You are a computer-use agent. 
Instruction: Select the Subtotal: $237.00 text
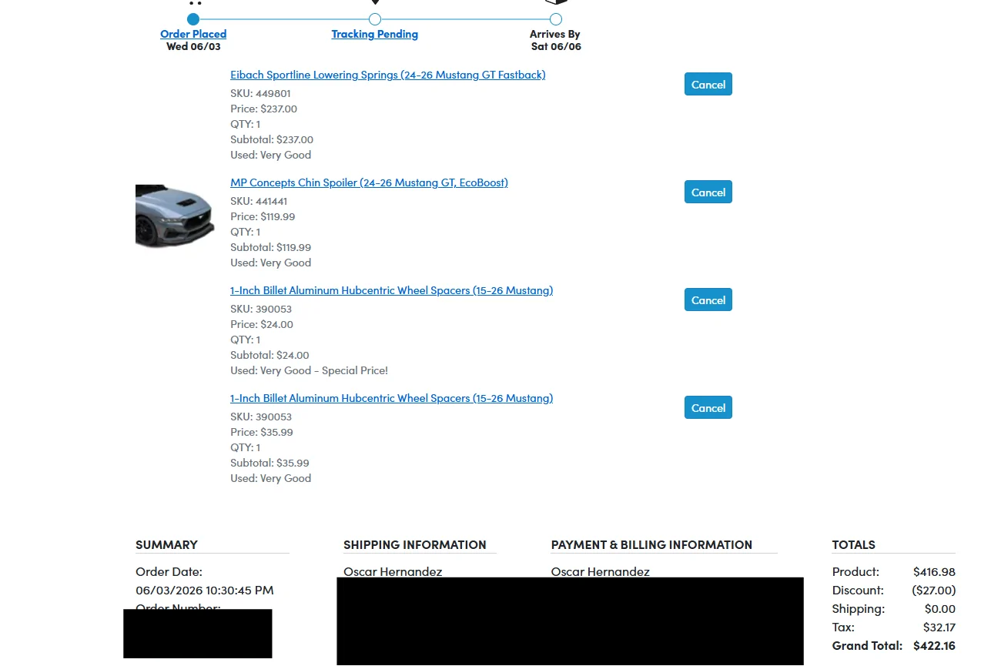coord(272,139)
